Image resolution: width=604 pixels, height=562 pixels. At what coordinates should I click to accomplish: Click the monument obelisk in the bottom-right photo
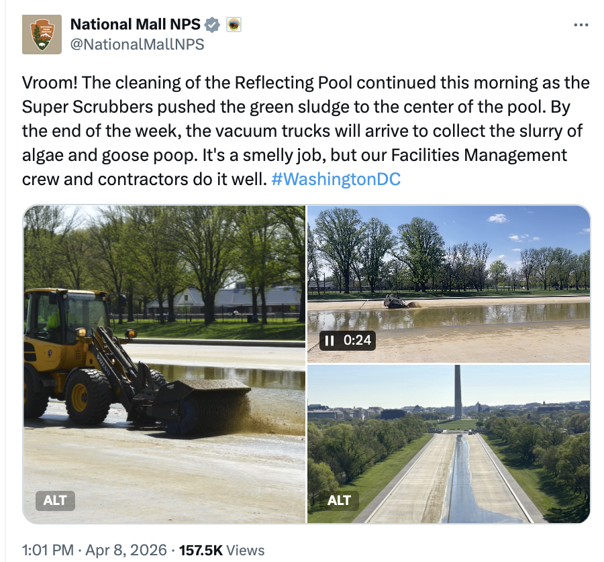coord(458,392)
